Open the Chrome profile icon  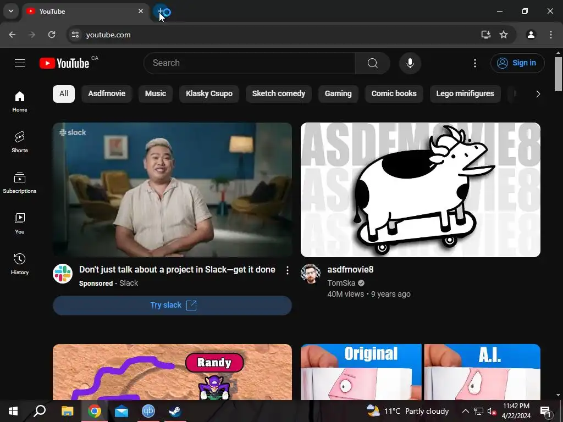[x=531, y=35]
